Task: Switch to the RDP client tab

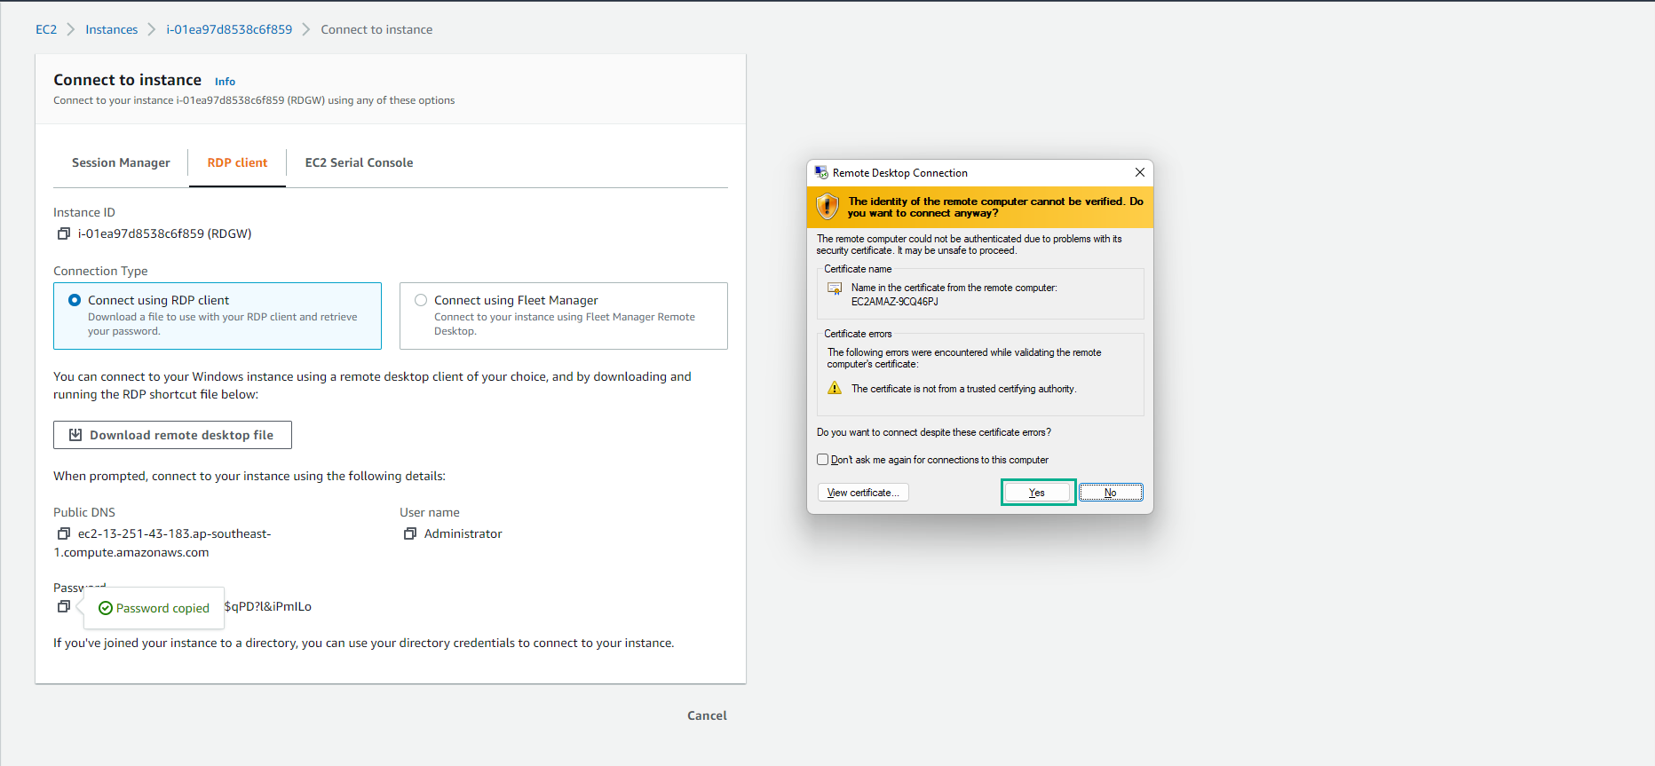Action: (x=237, y=162)
